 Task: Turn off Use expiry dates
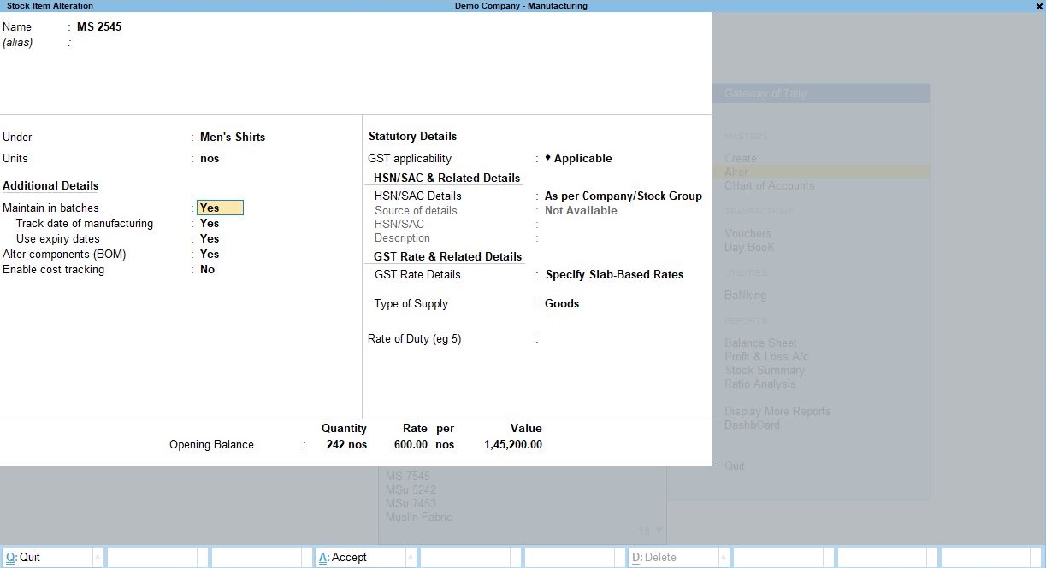coord(208,238)
